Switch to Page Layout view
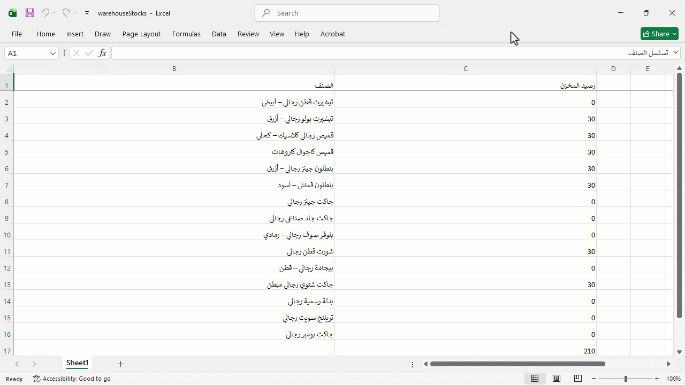 pyautogui.click(x=557, y=379)
